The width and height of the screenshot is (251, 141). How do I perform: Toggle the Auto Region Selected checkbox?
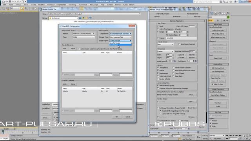pyautogui.click(x=180, y=44)
